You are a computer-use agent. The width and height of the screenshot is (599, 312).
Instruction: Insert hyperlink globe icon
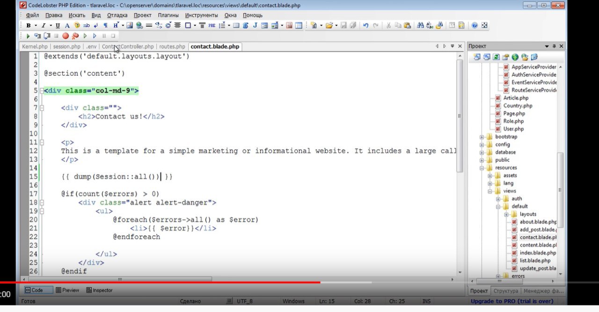point(139,26)
